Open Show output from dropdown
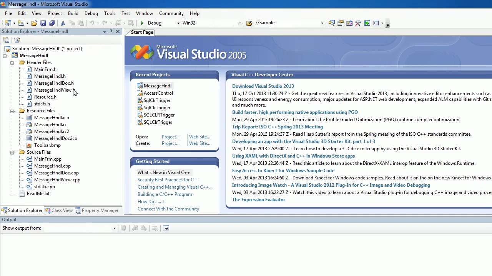 114,228
